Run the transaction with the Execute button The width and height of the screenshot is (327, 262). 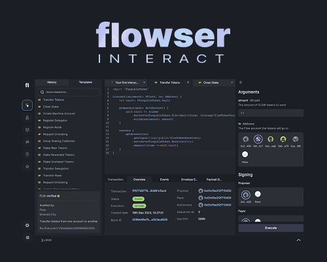tap(271, 228)
